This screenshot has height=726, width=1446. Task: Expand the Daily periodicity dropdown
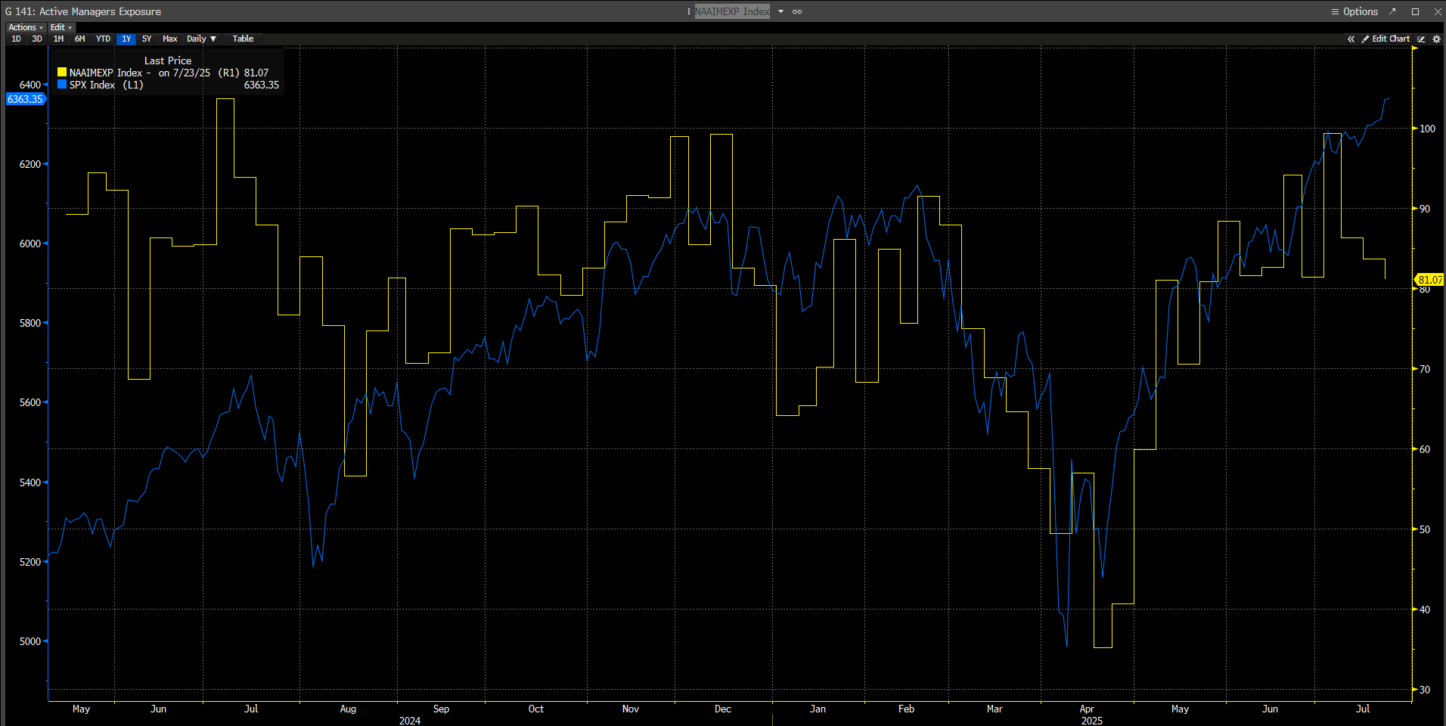[201, 39]
